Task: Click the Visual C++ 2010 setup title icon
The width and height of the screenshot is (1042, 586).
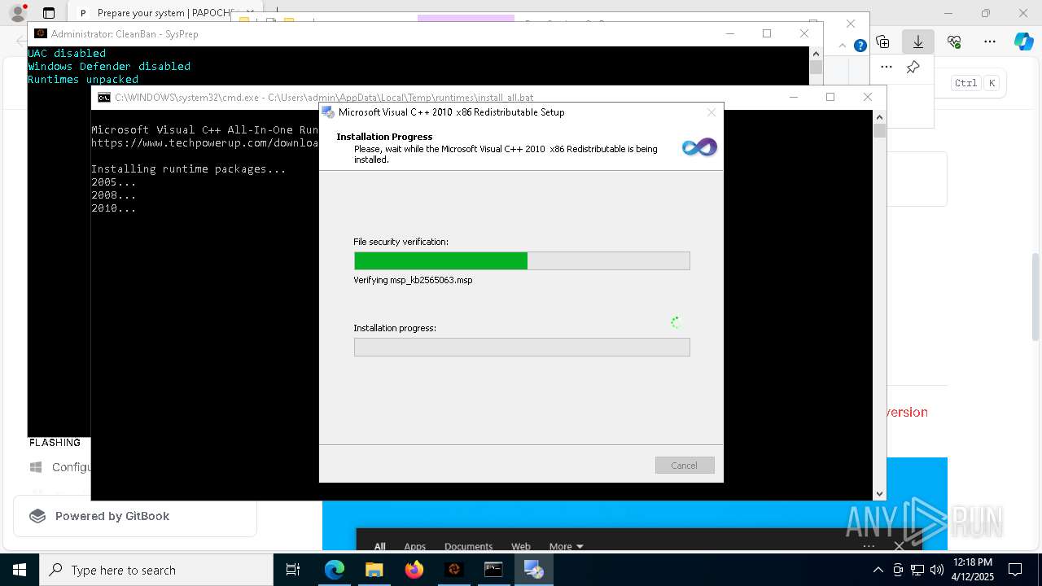Action: click(x=328, y=112)
